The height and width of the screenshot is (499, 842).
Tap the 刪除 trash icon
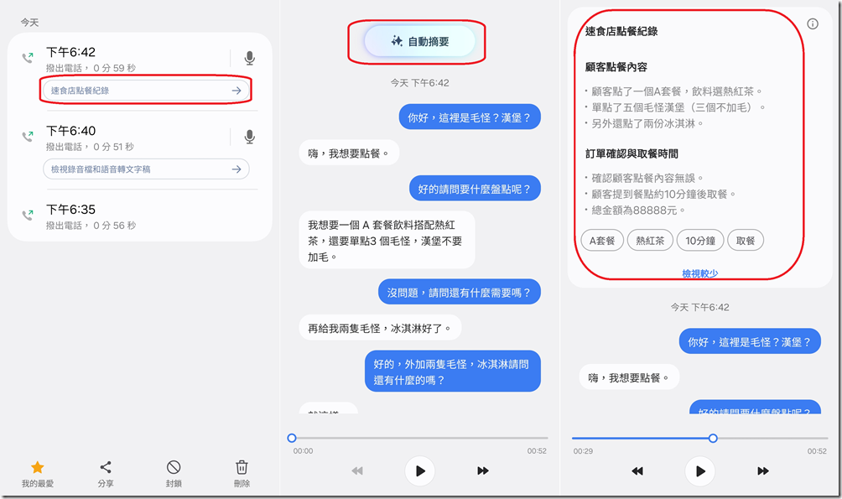pyautogui.click(x=242, y=467)
